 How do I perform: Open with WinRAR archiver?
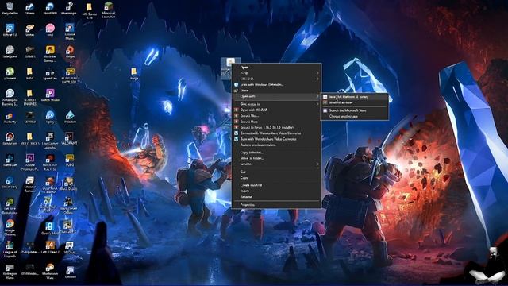pos(355,102)
